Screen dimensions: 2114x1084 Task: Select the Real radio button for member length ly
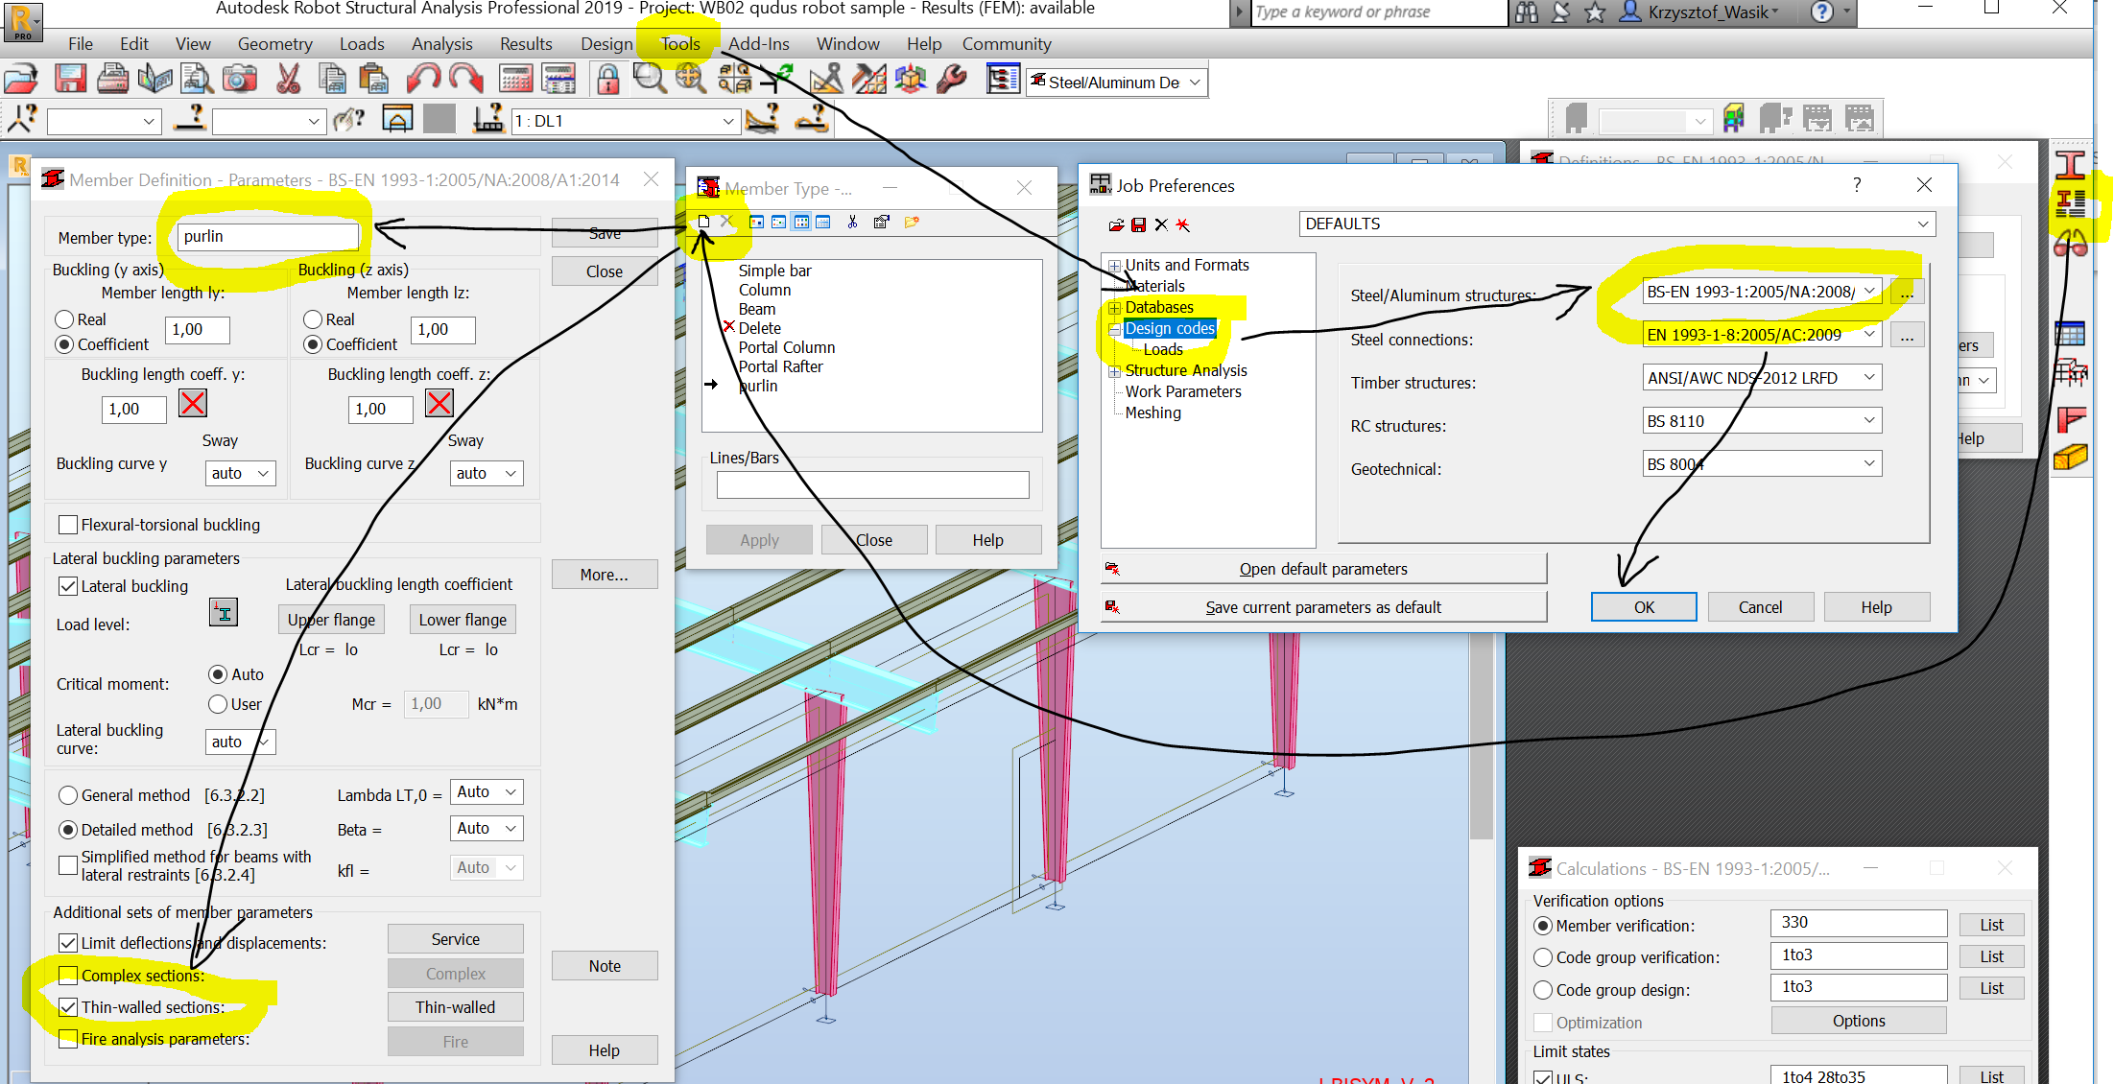[64, 318]
